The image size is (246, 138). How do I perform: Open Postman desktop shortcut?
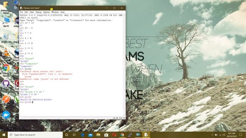[6, 99]
